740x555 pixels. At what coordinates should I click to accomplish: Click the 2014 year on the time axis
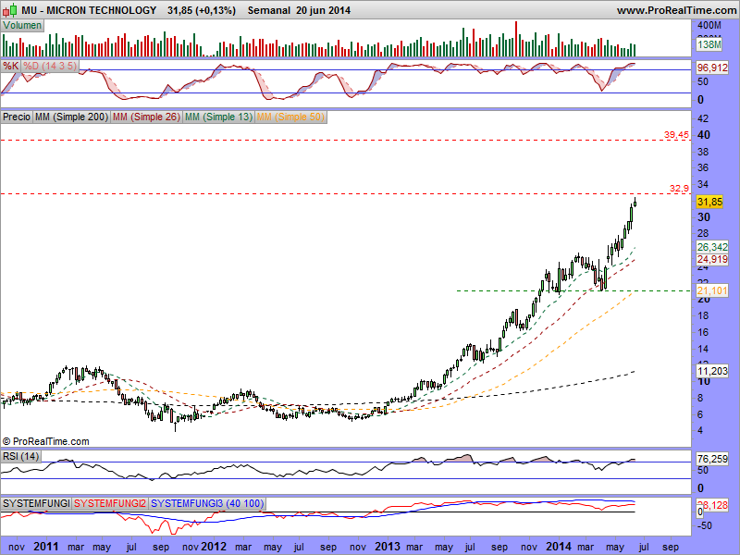559,547
